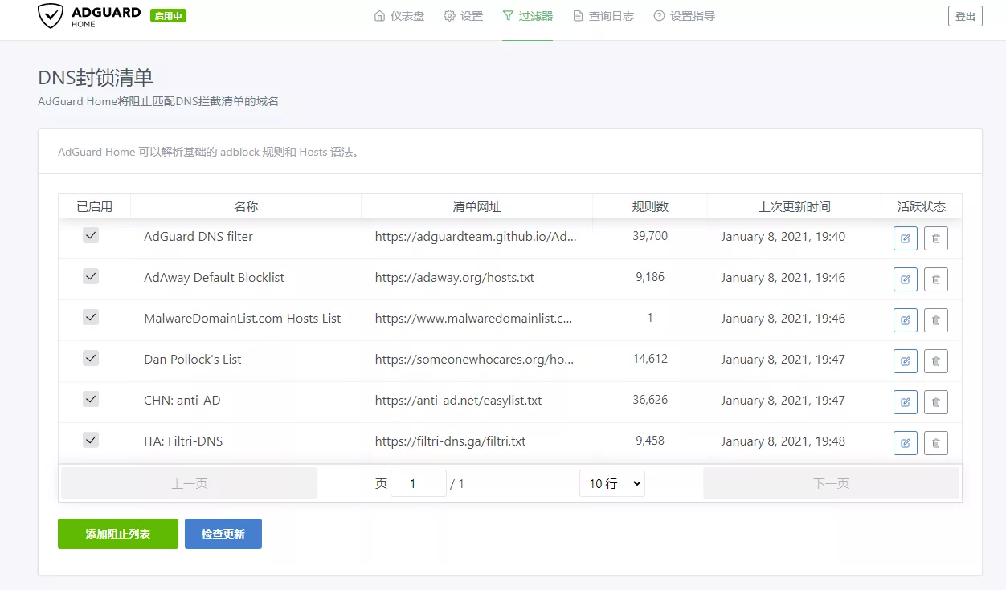Edit the AdAway Default Blocklist entry

[x=906, y=279]
